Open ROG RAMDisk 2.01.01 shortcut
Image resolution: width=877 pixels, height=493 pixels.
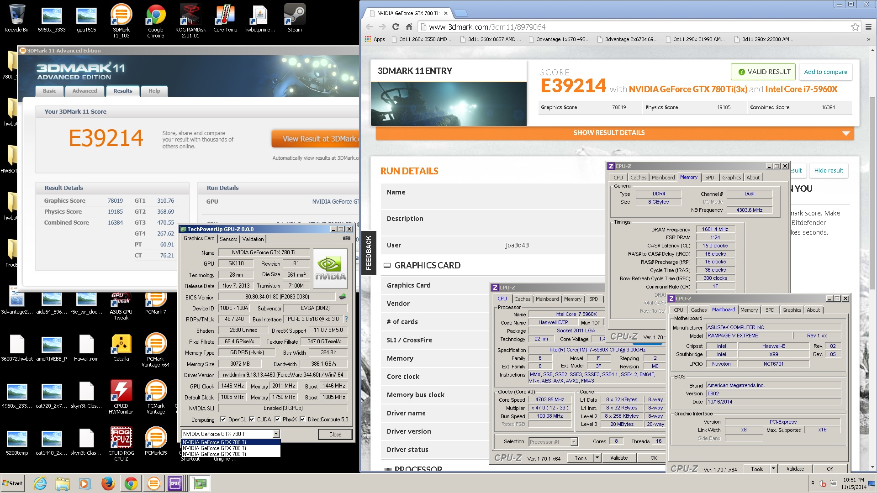190,21
